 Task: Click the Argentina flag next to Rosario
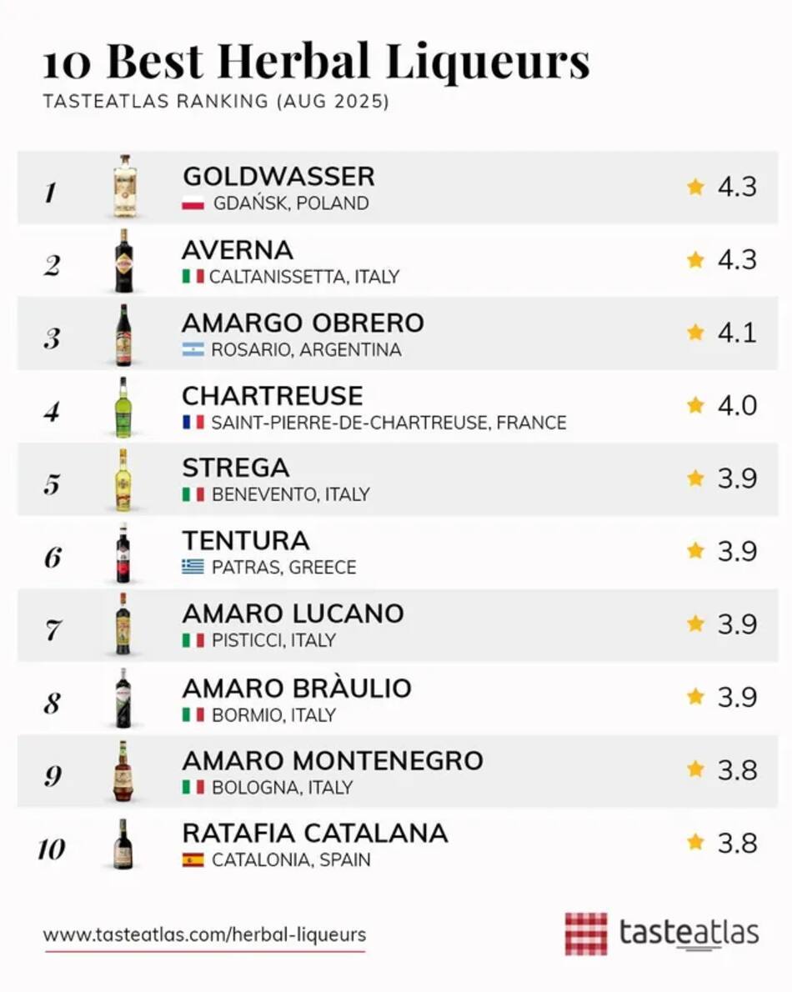[x=193, y=350]
